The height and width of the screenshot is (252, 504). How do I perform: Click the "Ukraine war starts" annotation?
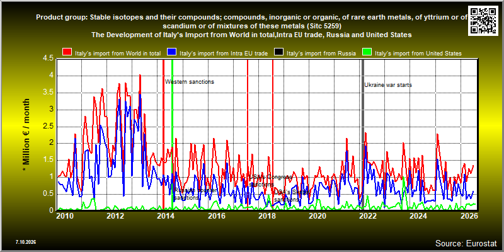pyautogui.click(x=388, y=85)
